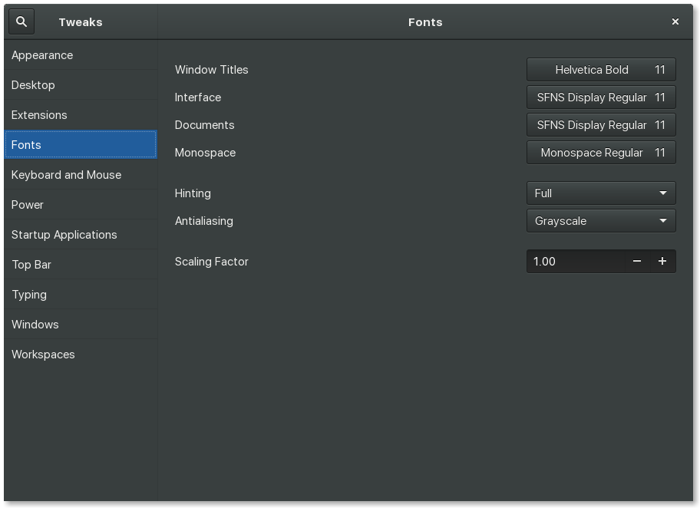
Task: Navigate to Workspaces settings
Action: click(x=43, y=355)
